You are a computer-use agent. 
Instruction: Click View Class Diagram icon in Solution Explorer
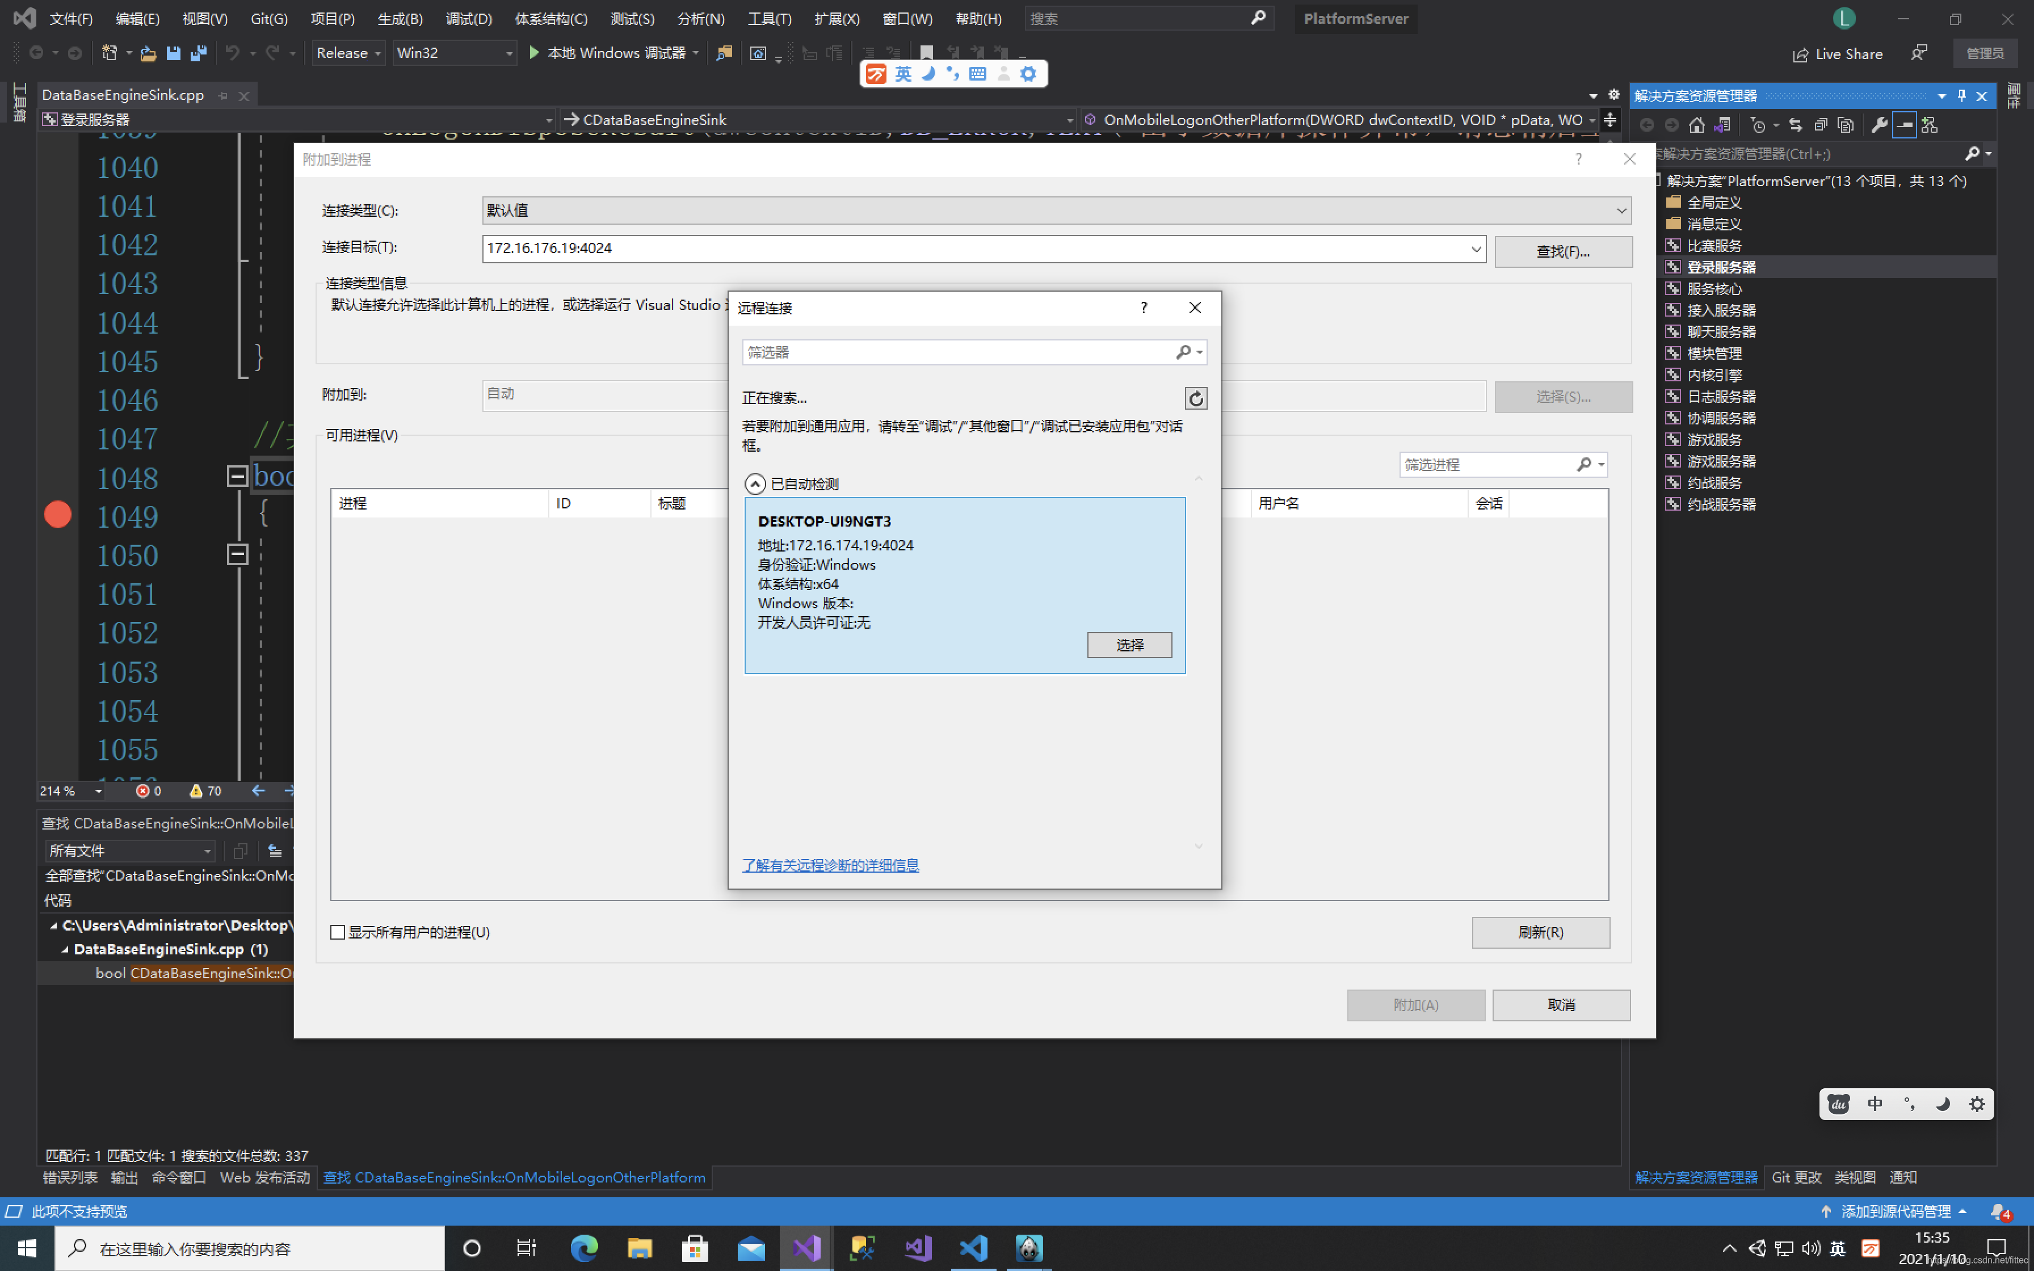click(1930, 125)
